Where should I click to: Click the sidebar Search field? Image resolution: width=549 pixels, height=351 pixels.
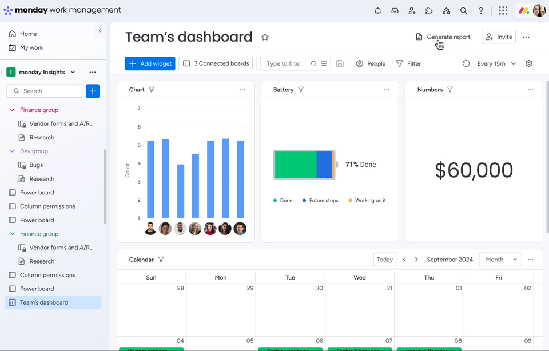(44, 91)
